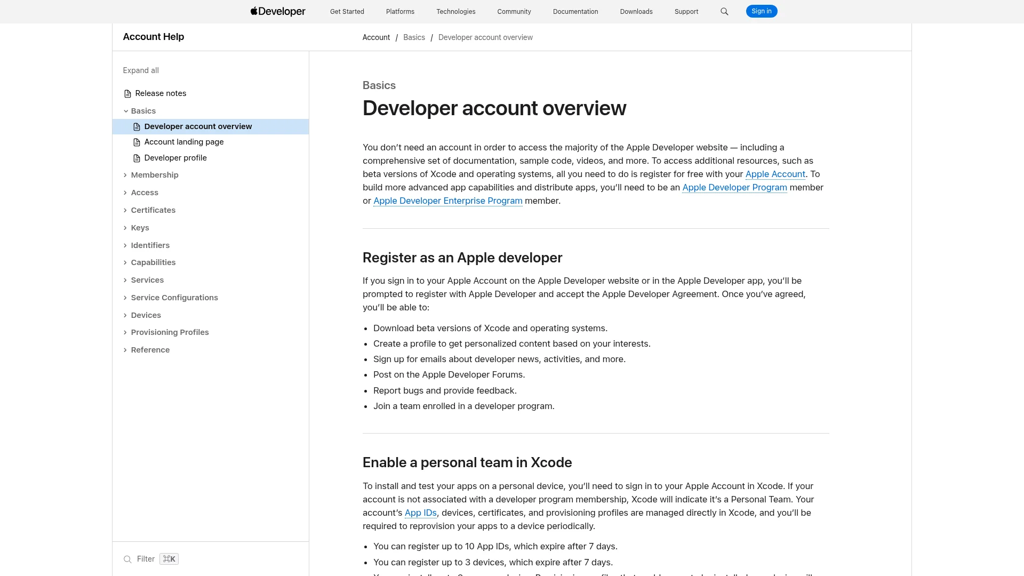Viewport: 1024px width, 576px height.
Task: Expand the Reference section
Action: pyautogui.click(x=125, y=350)
